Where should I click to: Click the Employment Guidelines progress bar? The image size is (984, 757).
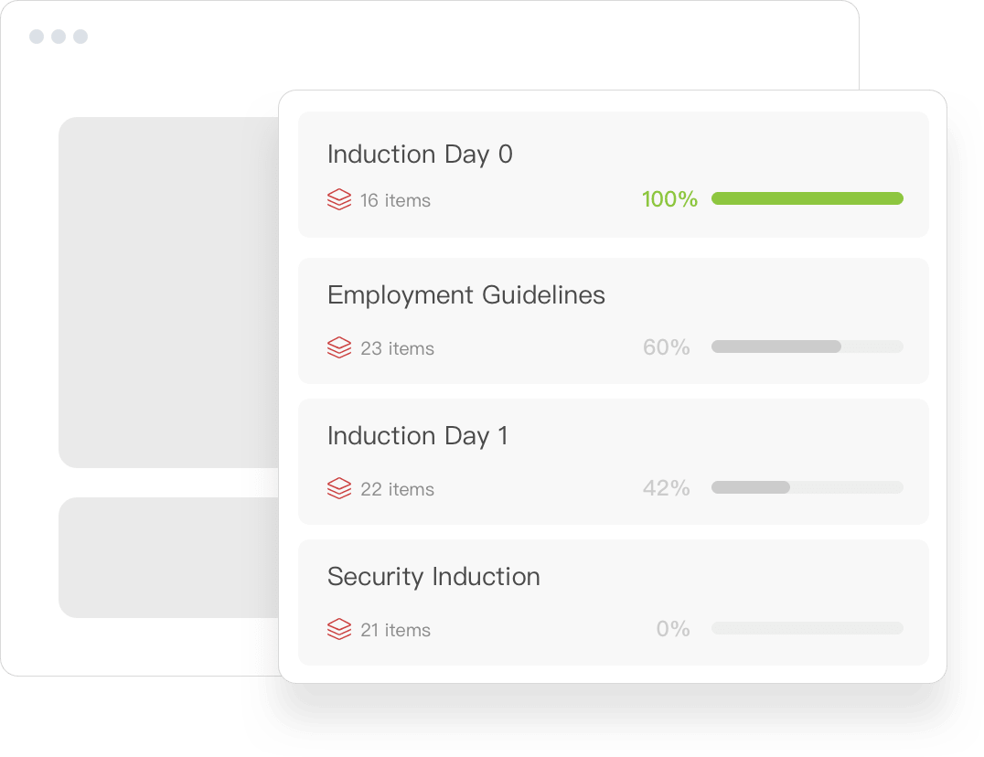click(x=807, y=347)
